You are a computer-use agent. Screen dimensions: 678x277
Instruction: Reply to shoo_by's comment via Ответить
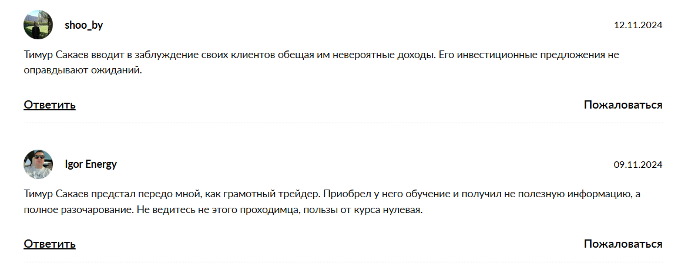tap(49, 105)
